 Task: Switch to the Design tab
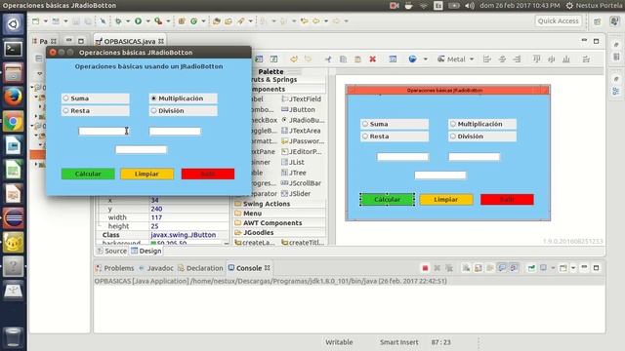click(x=146, y=252)
